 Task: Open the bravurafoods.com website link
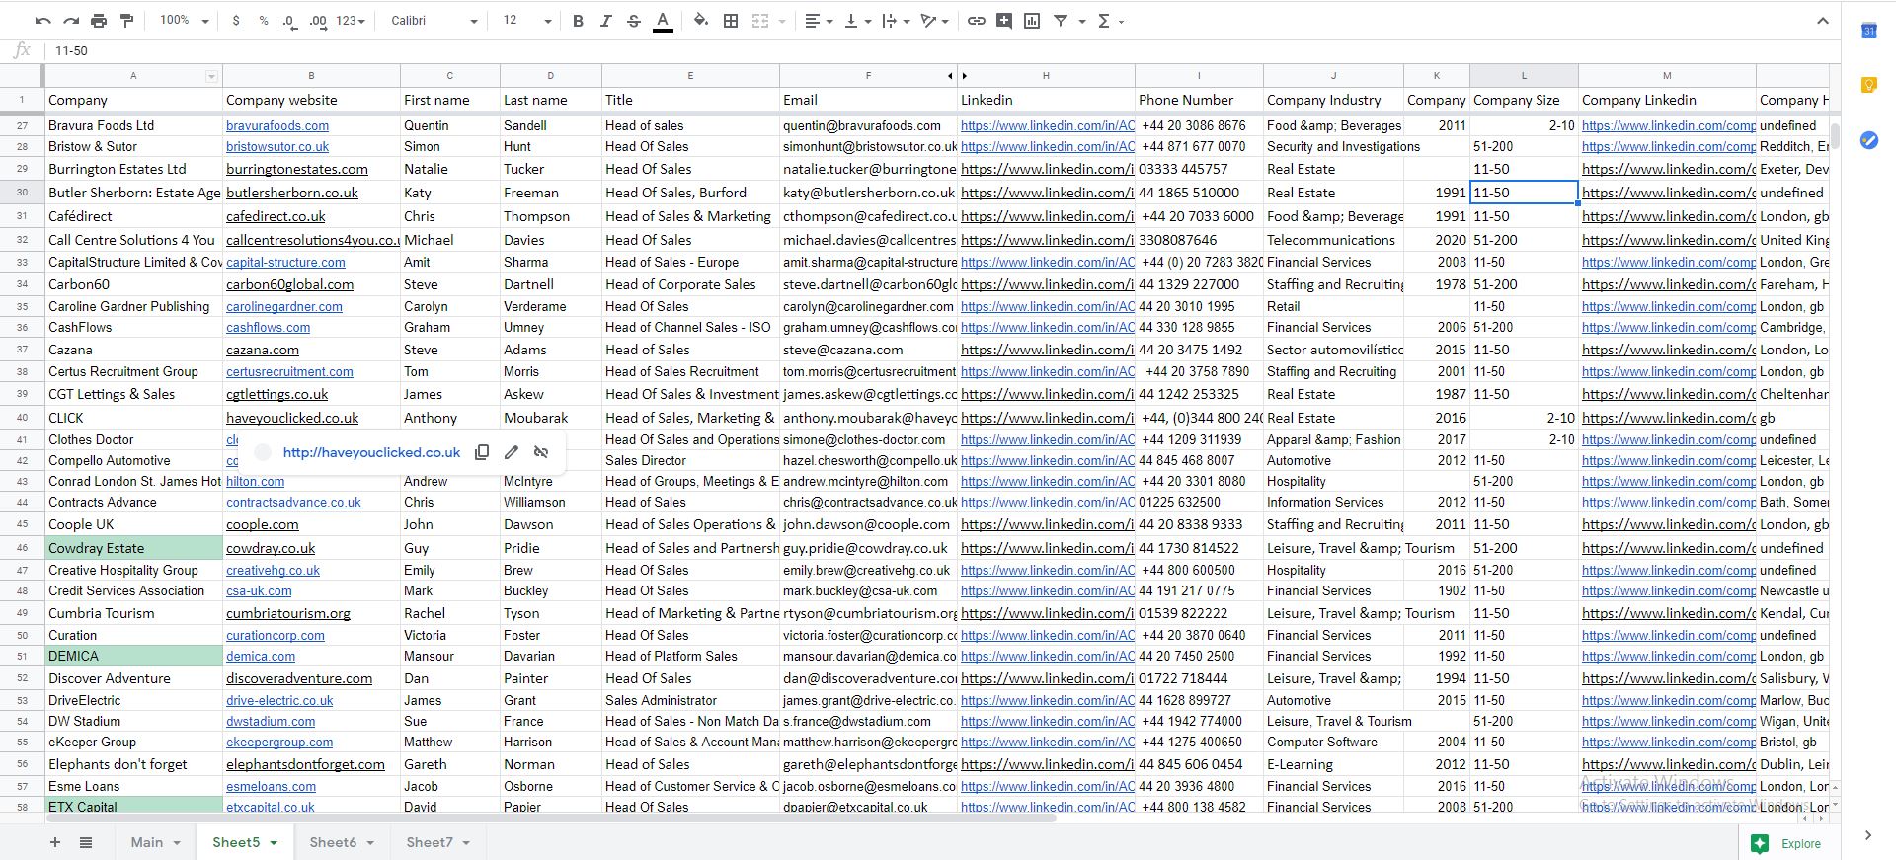277,126
